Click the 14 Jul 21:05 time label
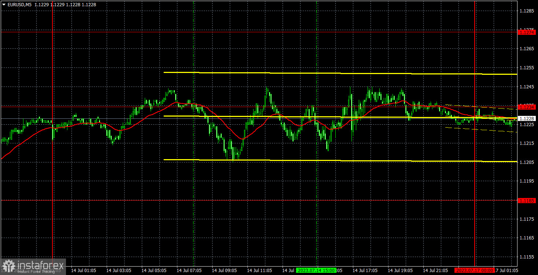Screen dimensions: 538x275 tap(435, 270)
